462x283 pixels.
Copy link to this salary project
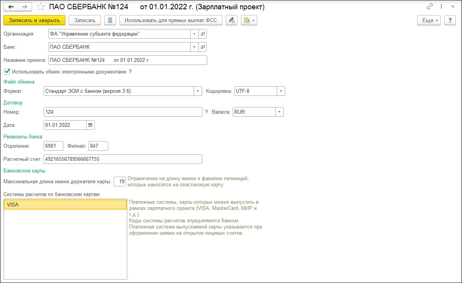tap(430, 6)
